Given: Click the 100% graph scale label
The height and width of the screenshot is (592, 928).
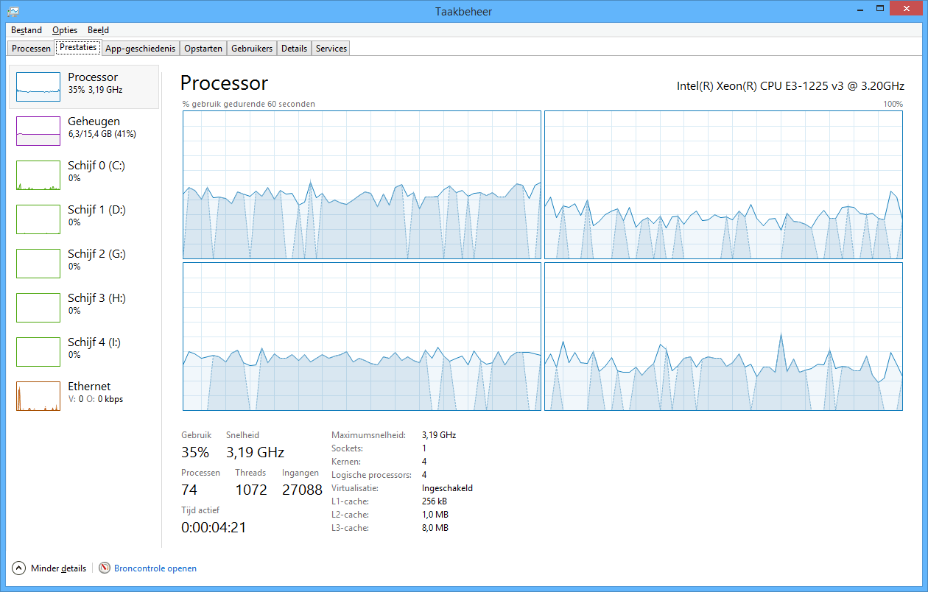Looking at the screenshot, I should (893, 104).
